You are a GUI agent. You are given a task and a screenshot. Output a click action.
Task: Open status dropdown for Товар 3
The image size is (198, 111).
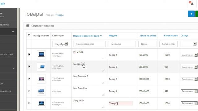click(x=189, y=79)
